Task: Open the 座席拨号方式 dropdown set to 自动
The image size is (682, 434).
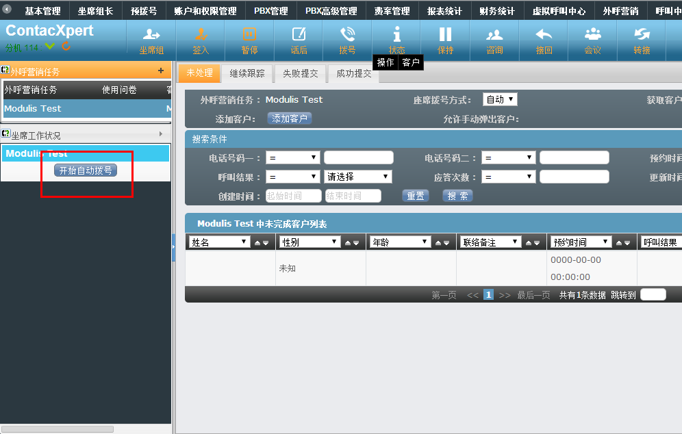Action: 500,100
